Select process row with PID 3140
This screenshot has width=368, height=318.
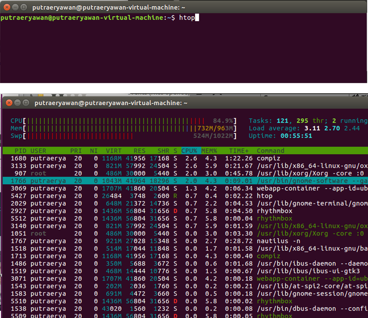pyautogui.click(x=185, y=226)
